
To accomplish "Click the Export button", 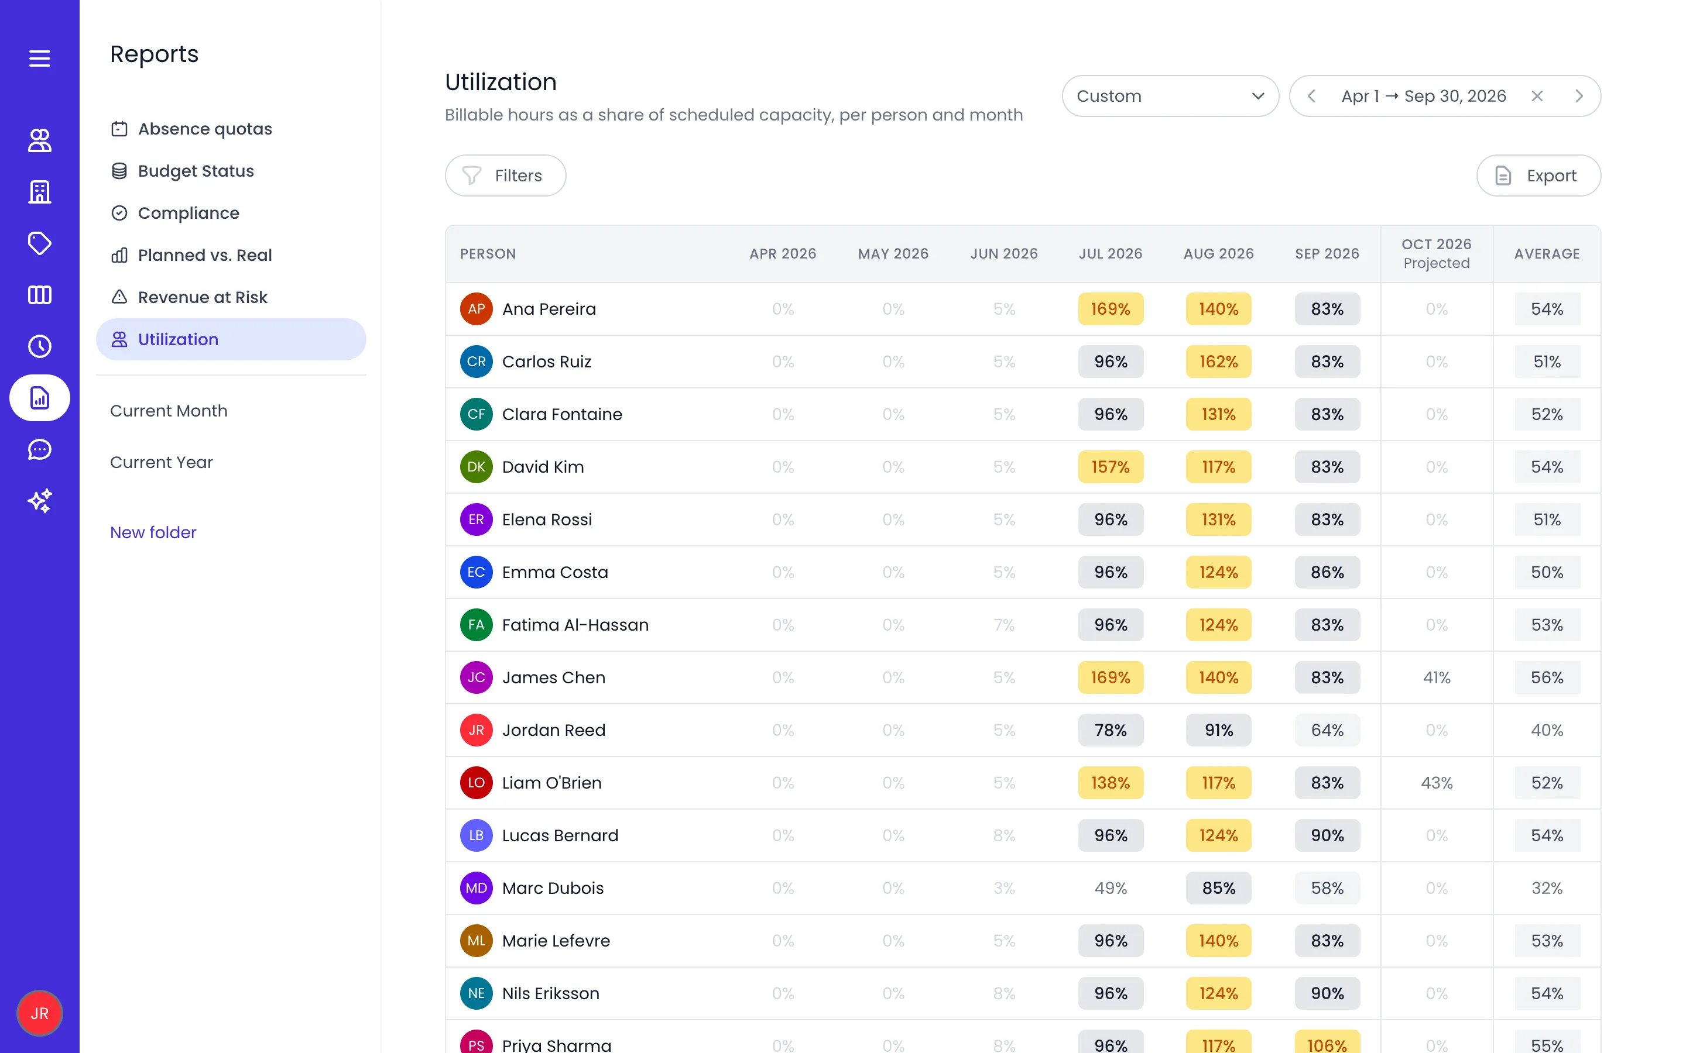I will [1538, 175].
